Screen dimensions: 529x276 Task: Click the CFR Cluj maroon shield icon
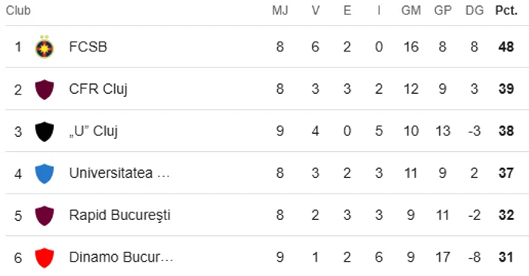click(x=45, y=89)
